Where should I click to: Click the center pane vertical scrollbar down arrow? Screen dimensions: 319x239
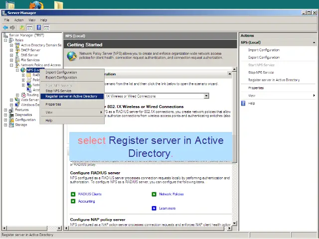[234, 224]
